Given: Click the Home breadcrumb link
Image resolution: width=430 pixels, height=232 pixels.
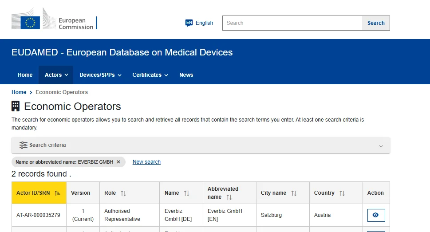Looking at the screenshot, I should (19, 92).
